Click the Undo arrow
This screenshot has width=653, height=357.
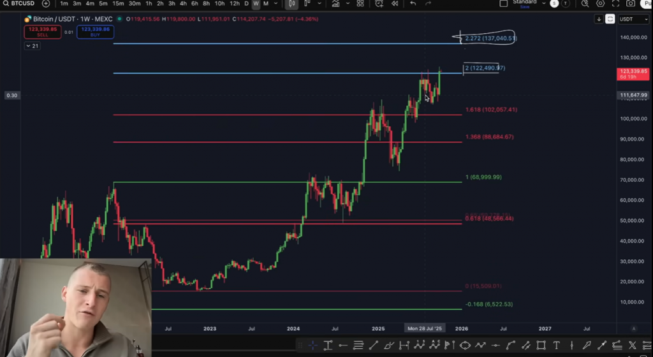pos(413,4)
